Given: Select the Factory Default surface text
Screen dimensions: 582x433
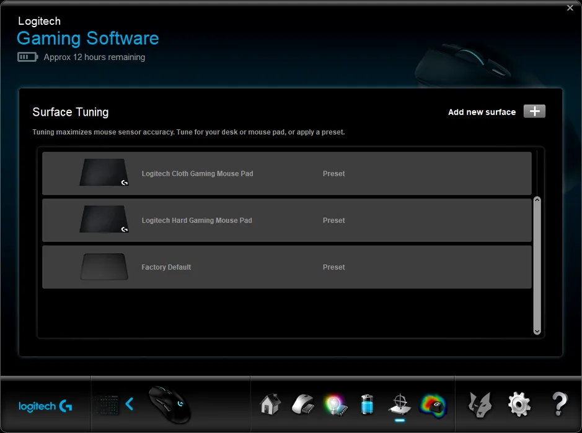Looking at the screenshot, I should point(166,267).
